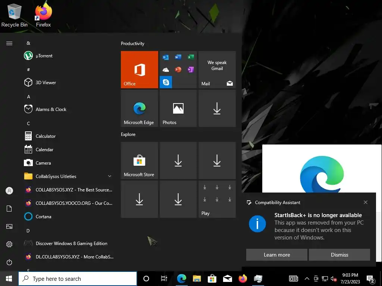Open File Explorer from taskbar
The height and width of the screenshot is (286, 382).
[197, 279]
